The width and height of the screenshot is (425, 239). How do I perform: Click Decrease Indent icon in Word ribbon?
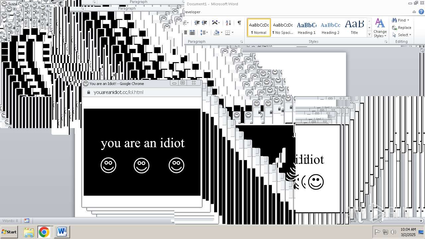pos(197,23)
